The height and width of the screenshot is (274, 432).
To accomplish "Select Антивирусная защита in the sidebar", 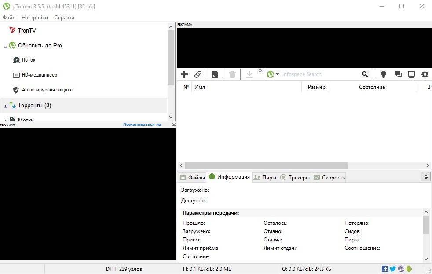I will (47, 90).
